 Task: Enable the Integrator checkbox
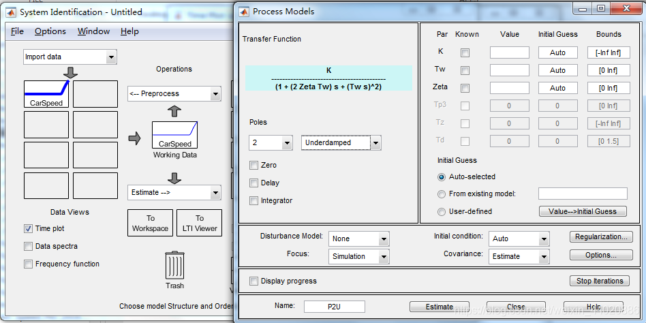253,200
